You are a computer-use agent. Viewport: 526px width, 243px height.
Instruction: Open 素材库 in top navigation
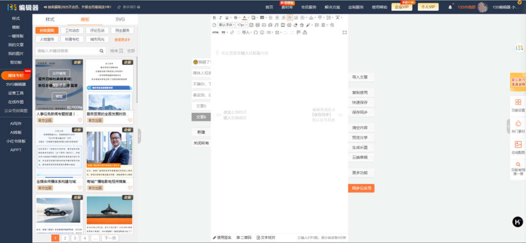287,7
